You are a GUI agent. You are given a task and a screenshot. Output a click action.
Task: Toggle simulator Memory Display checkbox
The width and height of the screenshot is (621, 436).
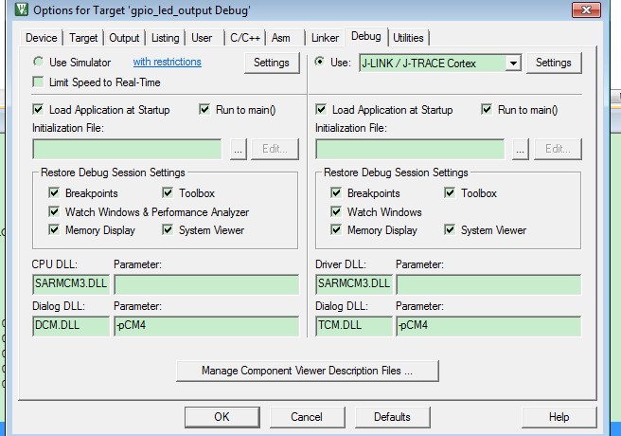[54, 230]
